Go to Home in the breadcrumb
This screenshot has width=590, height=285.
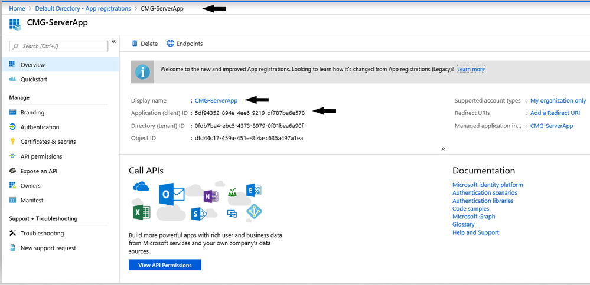click(x=17, y=8)
